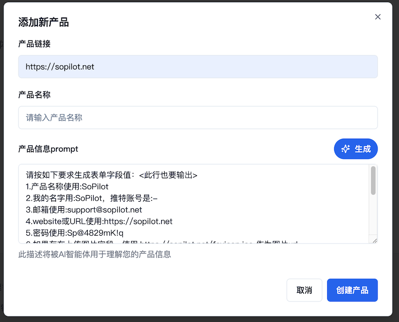399x322 pixels.
Task: Click the line 1.产品名称使用:SoPilot
Action: coord(67,187)
